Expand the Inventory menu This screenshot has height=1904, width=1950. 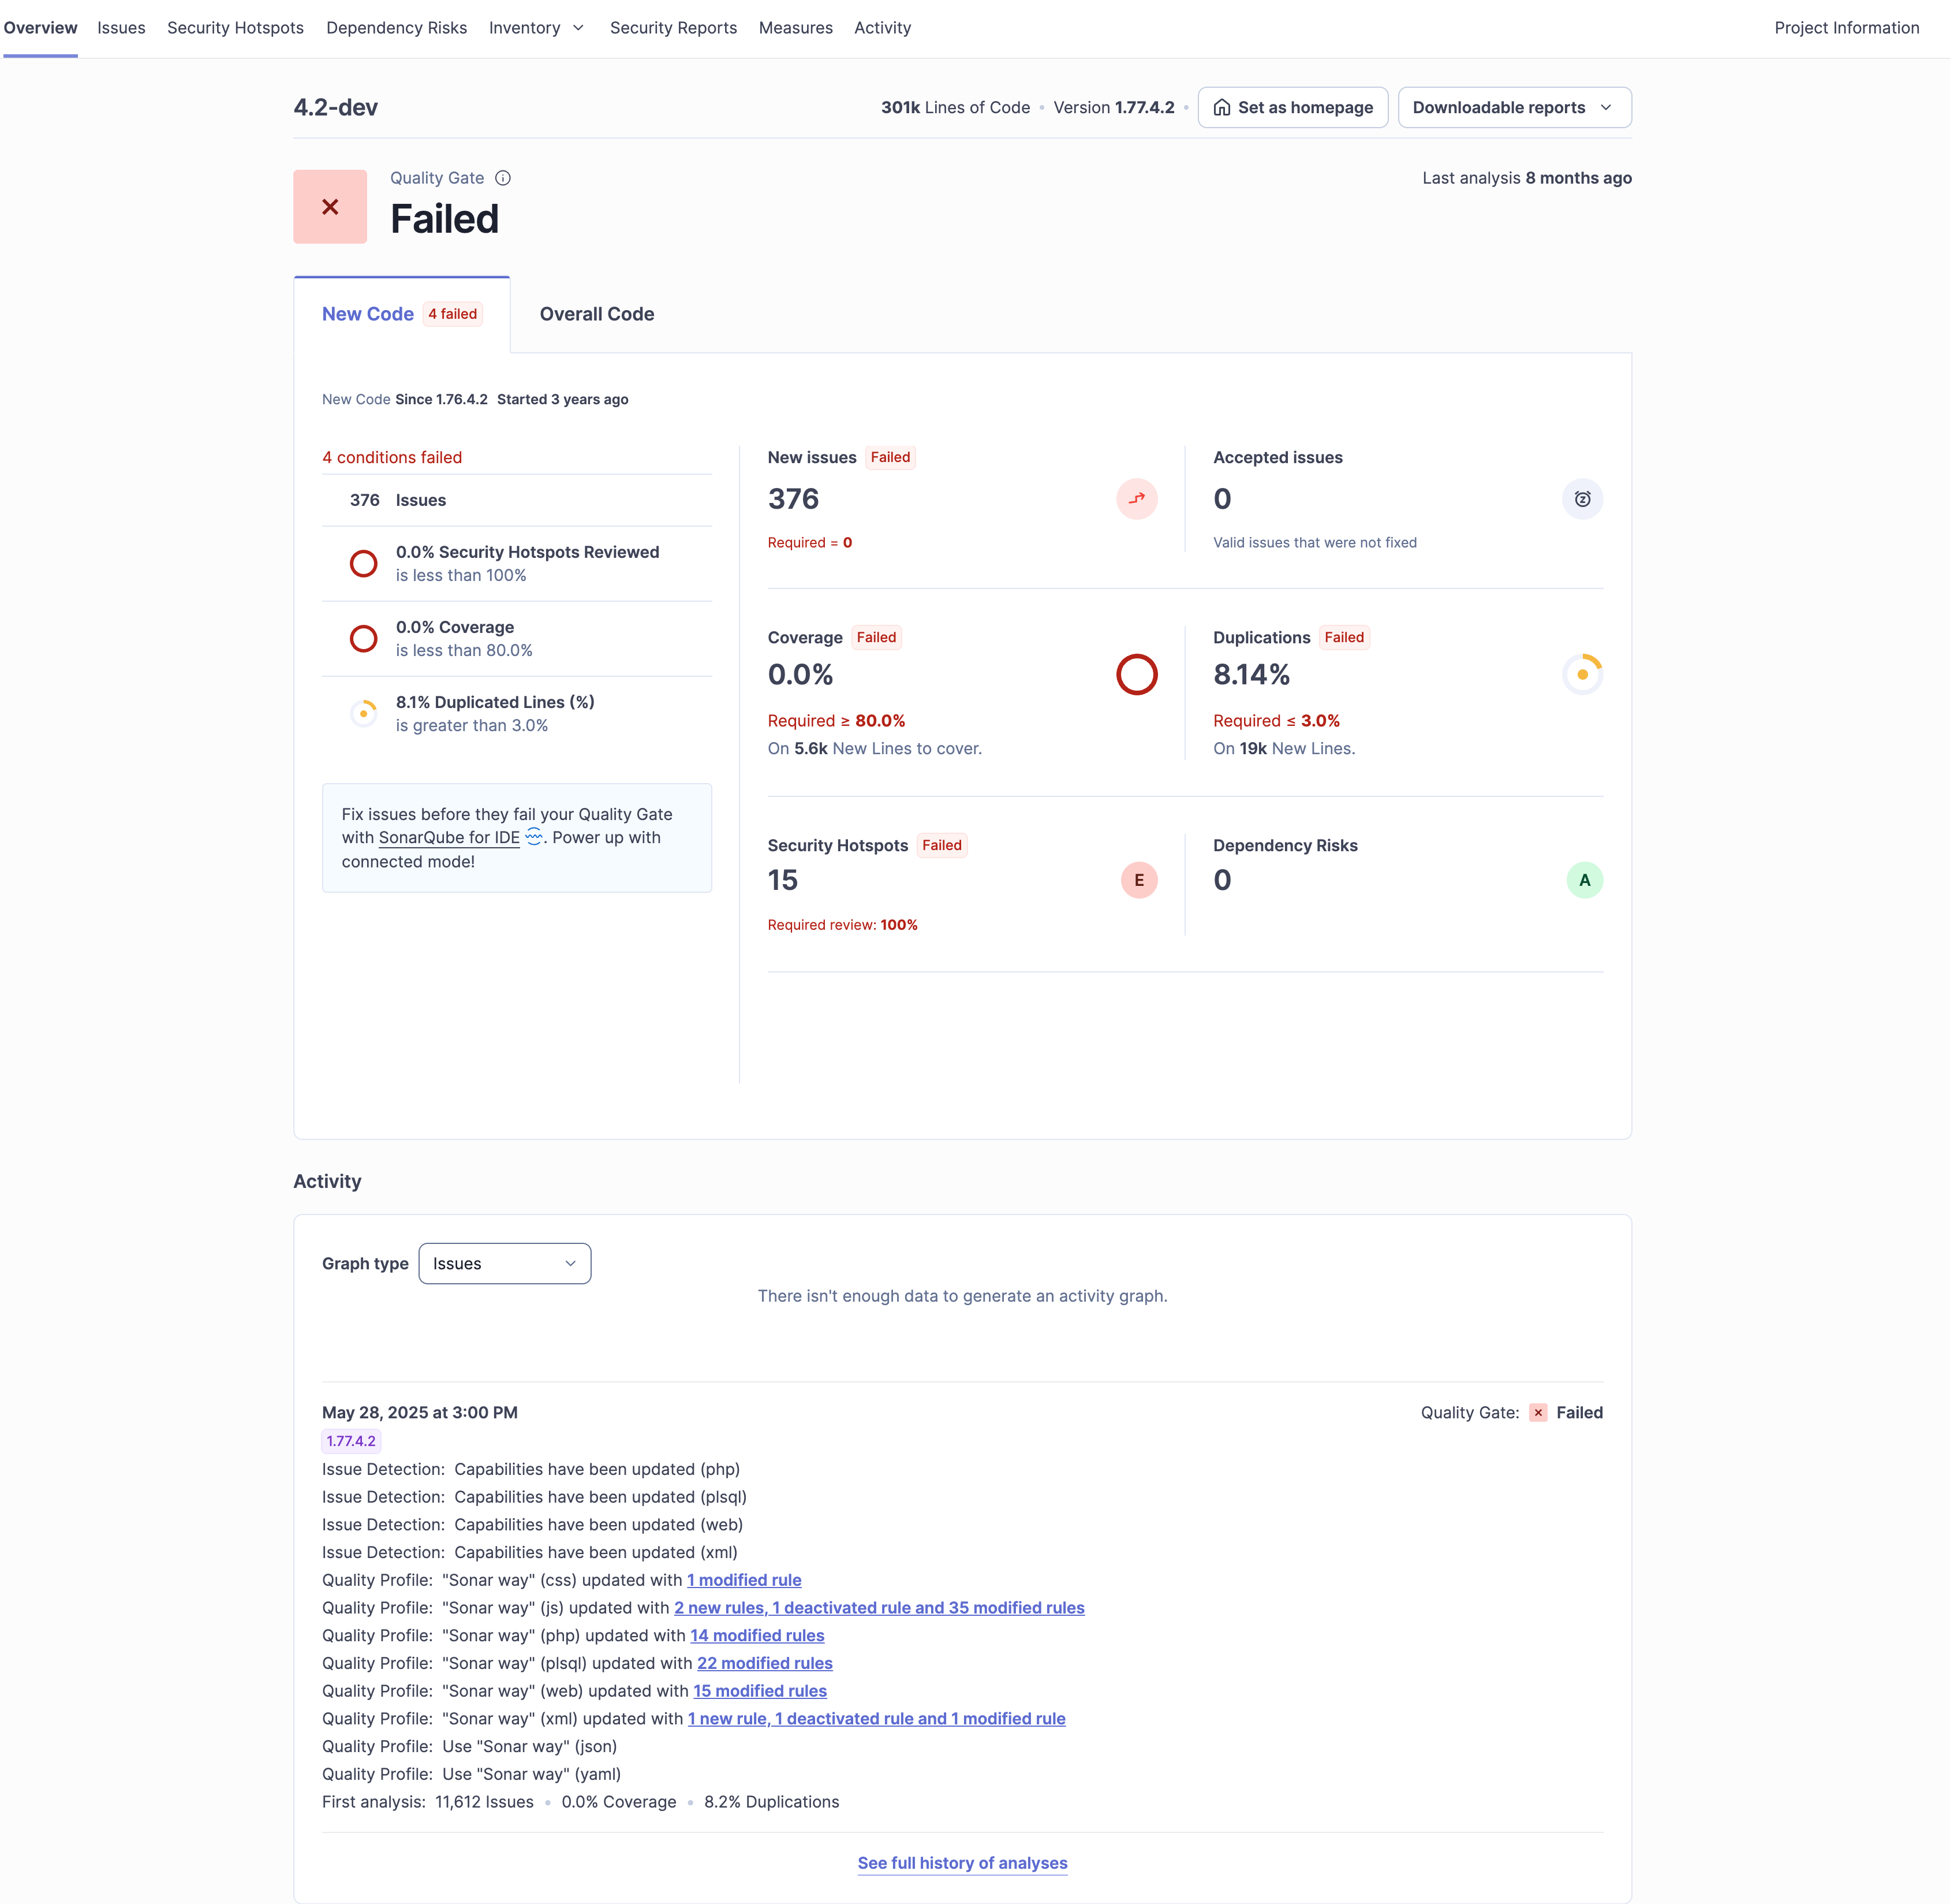[x=536, y=28]
